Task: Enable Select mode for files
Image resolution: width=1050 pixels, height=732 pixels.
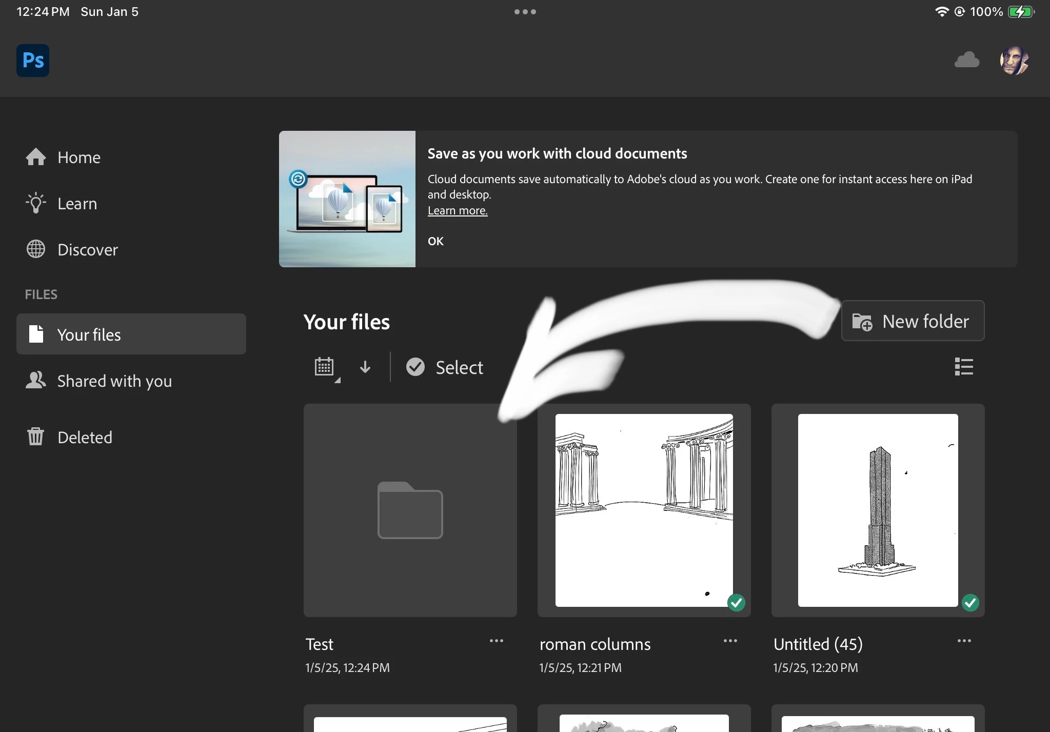Action: tap(445, 367)
